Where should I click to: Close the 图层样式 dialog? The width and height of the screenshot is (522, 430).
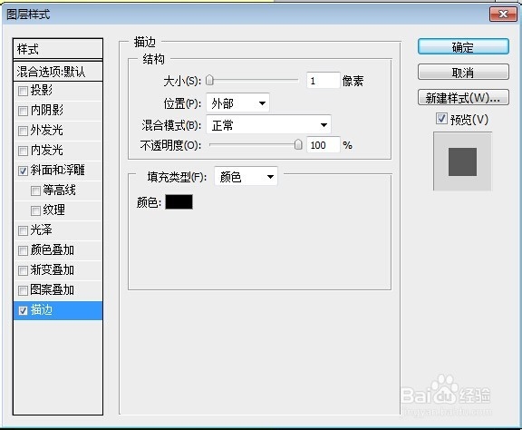coord(503,14)
